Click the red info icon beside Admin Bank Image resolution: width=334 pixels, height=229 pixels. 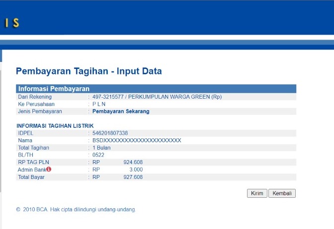(x=49, y=170)
